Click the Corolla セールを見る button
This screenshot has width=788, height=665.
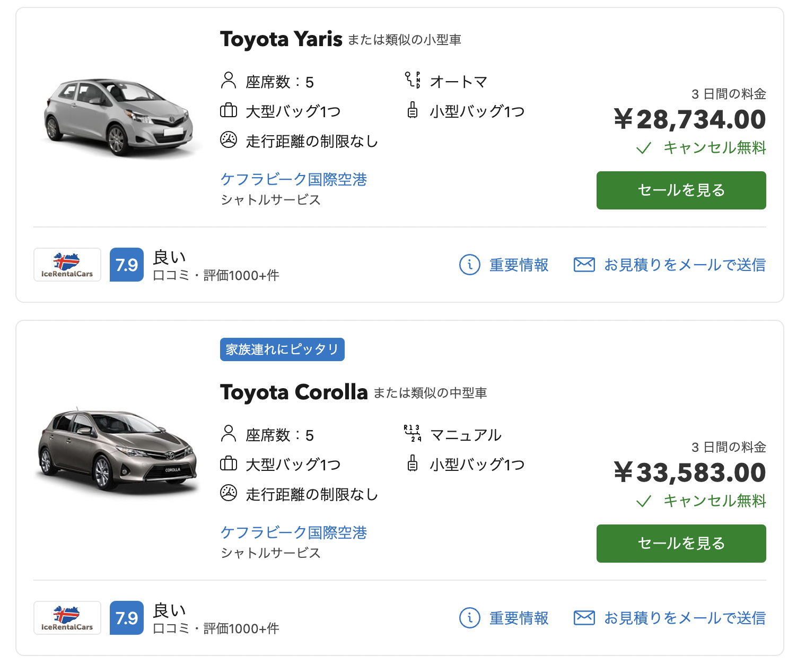(x=681, y=544)
